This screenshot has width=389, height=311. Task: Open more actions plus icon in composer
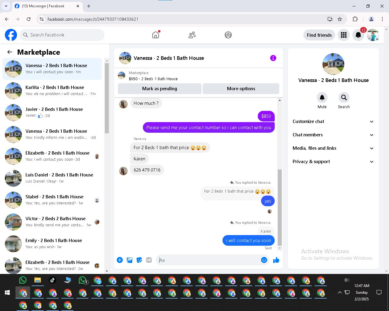(120, 260)
